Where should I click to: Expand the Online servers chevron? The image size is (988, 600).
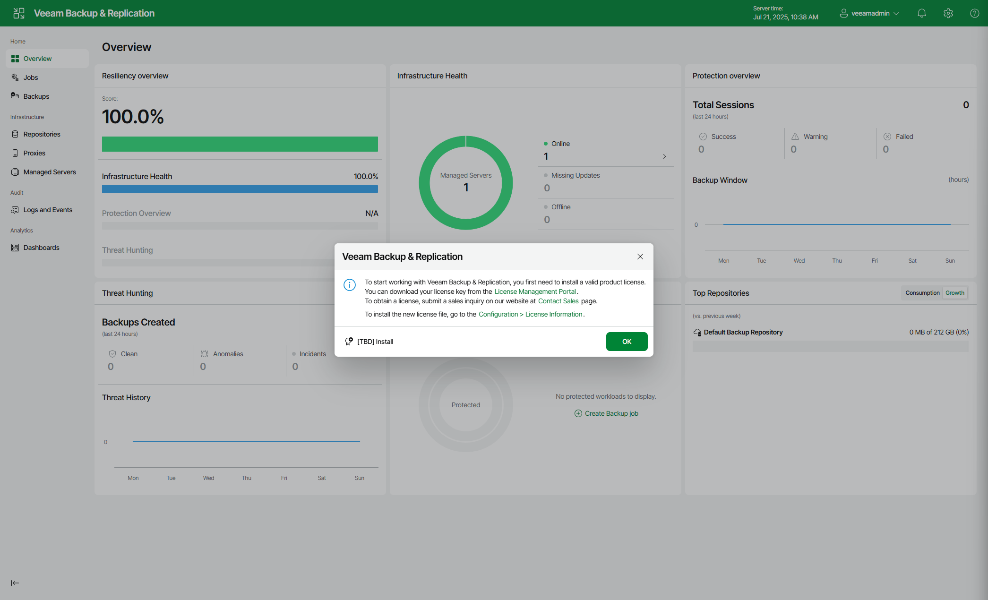coord(664,156)
